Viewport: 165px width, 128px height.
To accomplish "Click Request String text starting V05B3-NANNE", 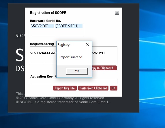I will pos(43,53).
